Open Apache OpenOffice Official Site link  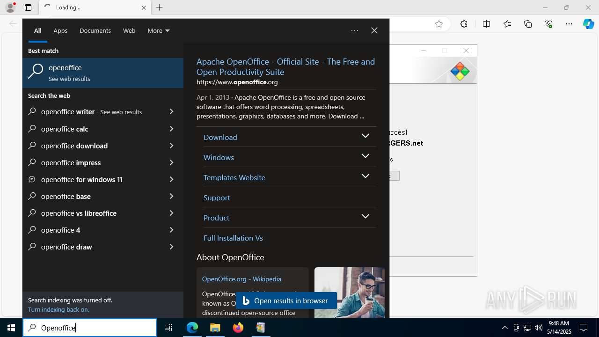[285, 66]
